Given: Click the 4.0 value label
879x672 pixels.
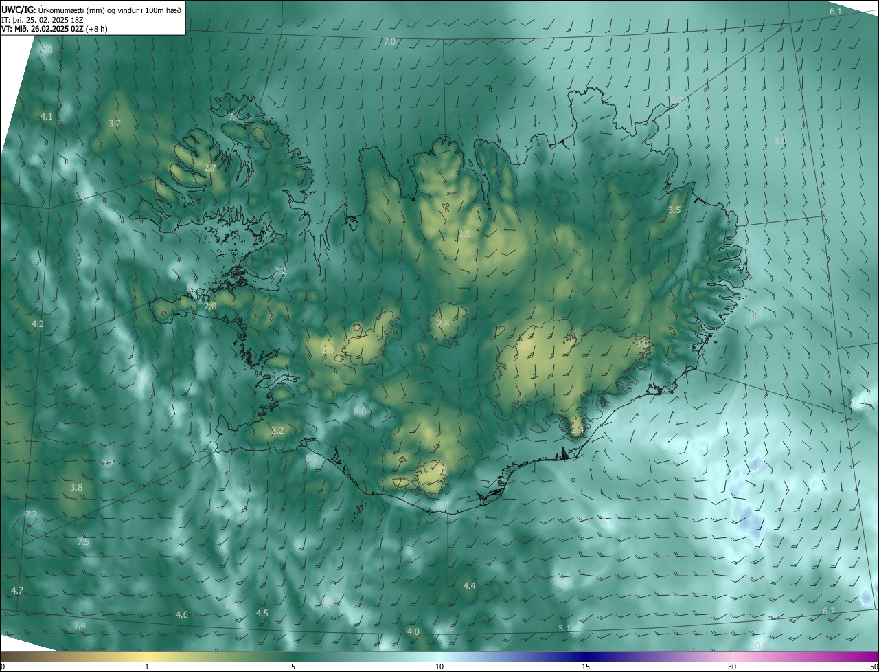Looking at the screenshot, I should click(413, 632).
